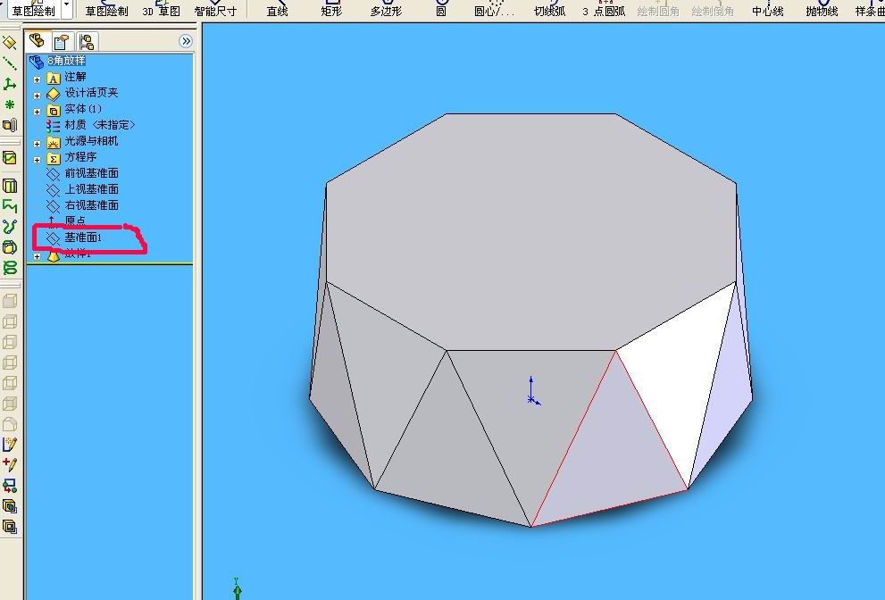
Task: Open the FeatureManager design tree tab
Action: point(37,41)
